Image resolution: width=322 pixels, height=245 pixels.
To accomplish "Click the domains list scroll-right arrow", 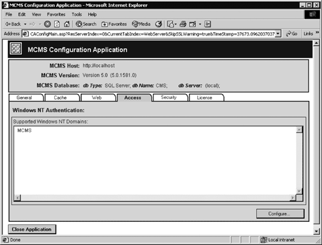I will 292,197.
